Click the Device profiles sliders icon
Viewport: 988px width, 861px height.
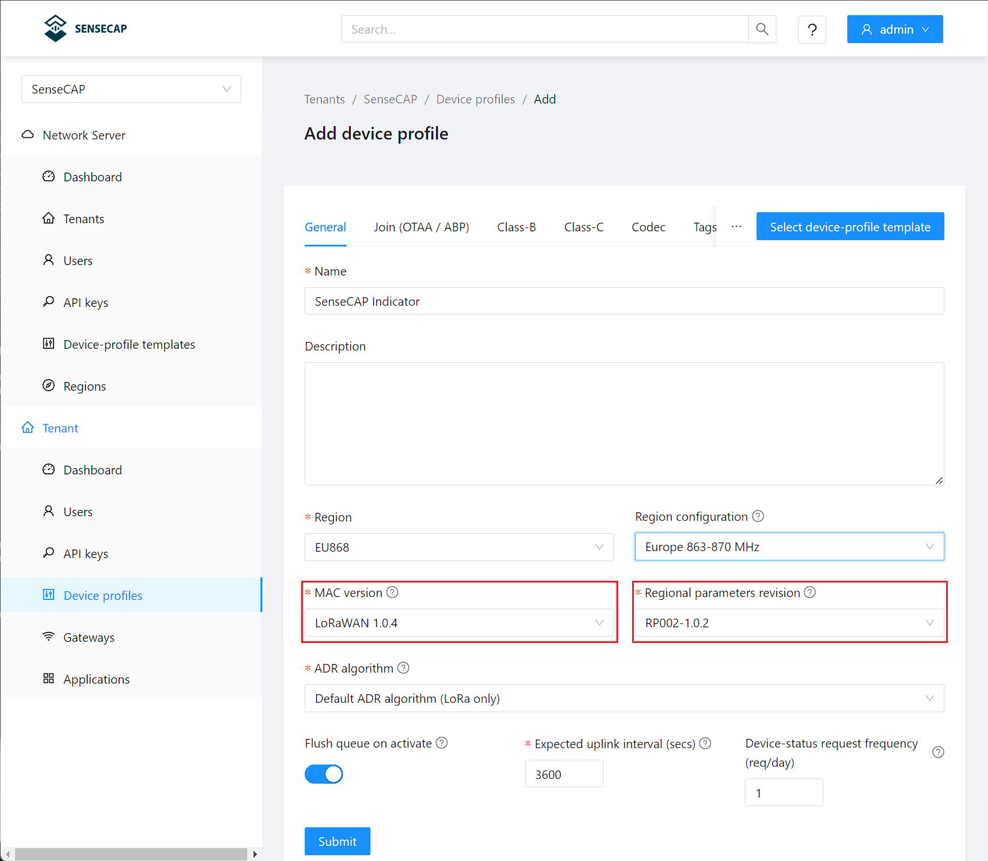[49, 595]
